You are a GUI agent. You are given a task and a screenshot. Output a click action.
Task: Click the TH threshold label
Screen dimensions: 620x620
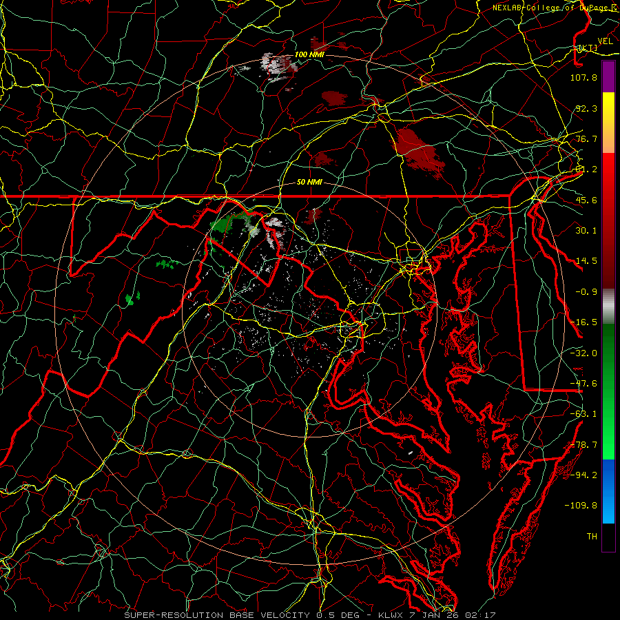pyautogui.click(x=592, y=537)
